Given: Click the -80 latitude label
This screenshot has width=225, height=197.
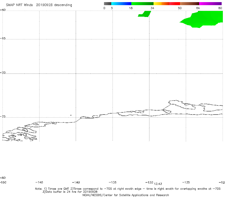Looking at the screenshot, I should [x=3, y=178].
